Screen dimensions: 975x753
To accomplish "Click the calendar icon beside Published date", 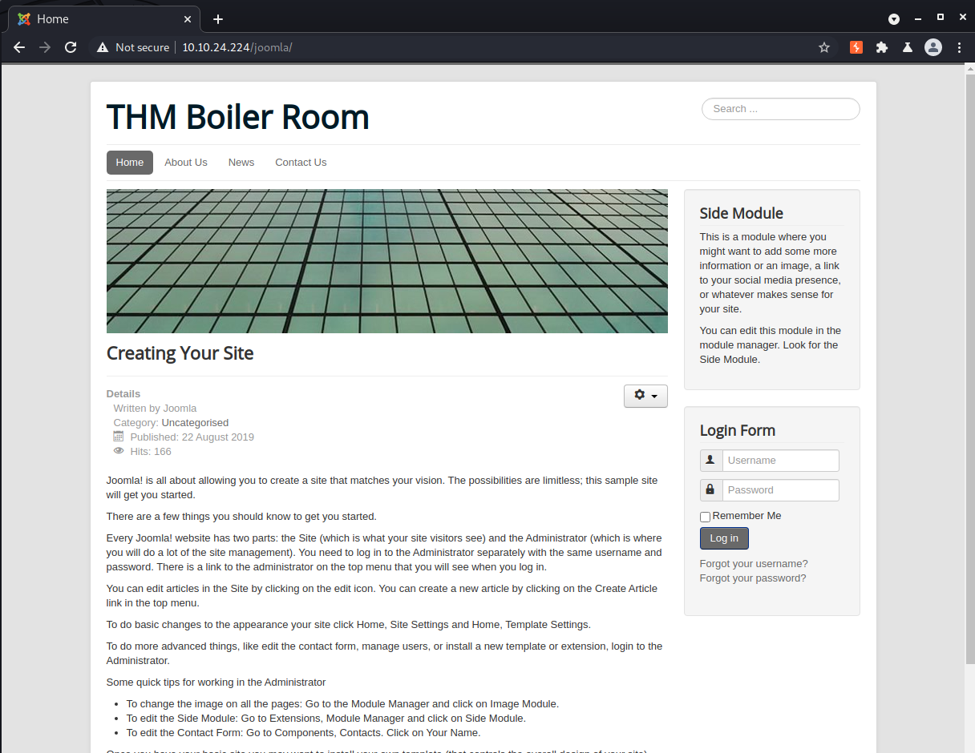I will [119, 437].
